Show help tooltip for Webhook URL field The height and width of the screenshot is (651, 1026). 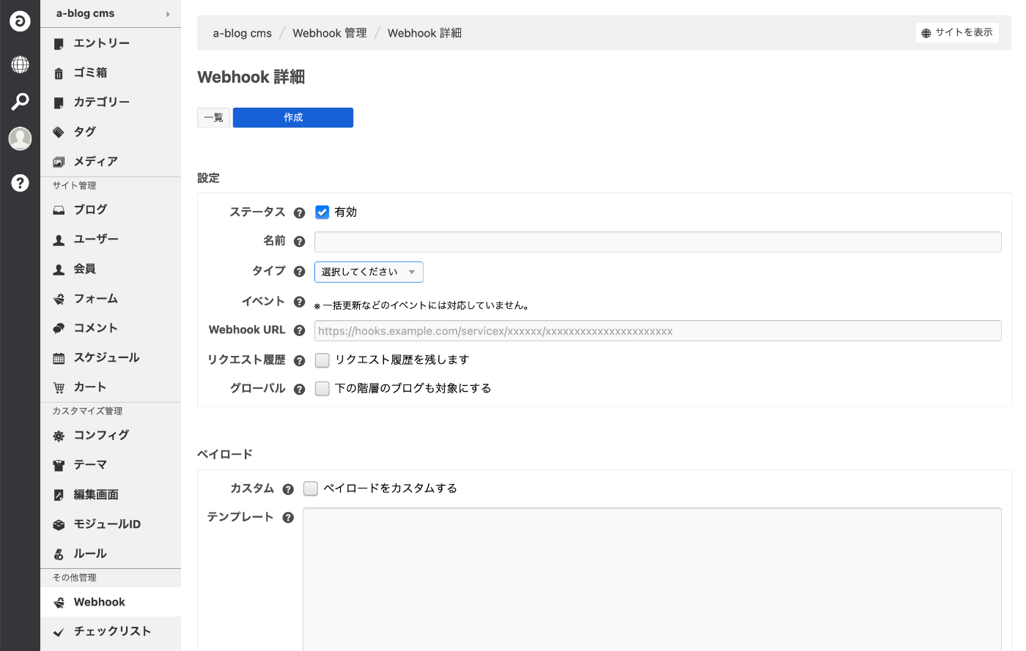(299, 330)
